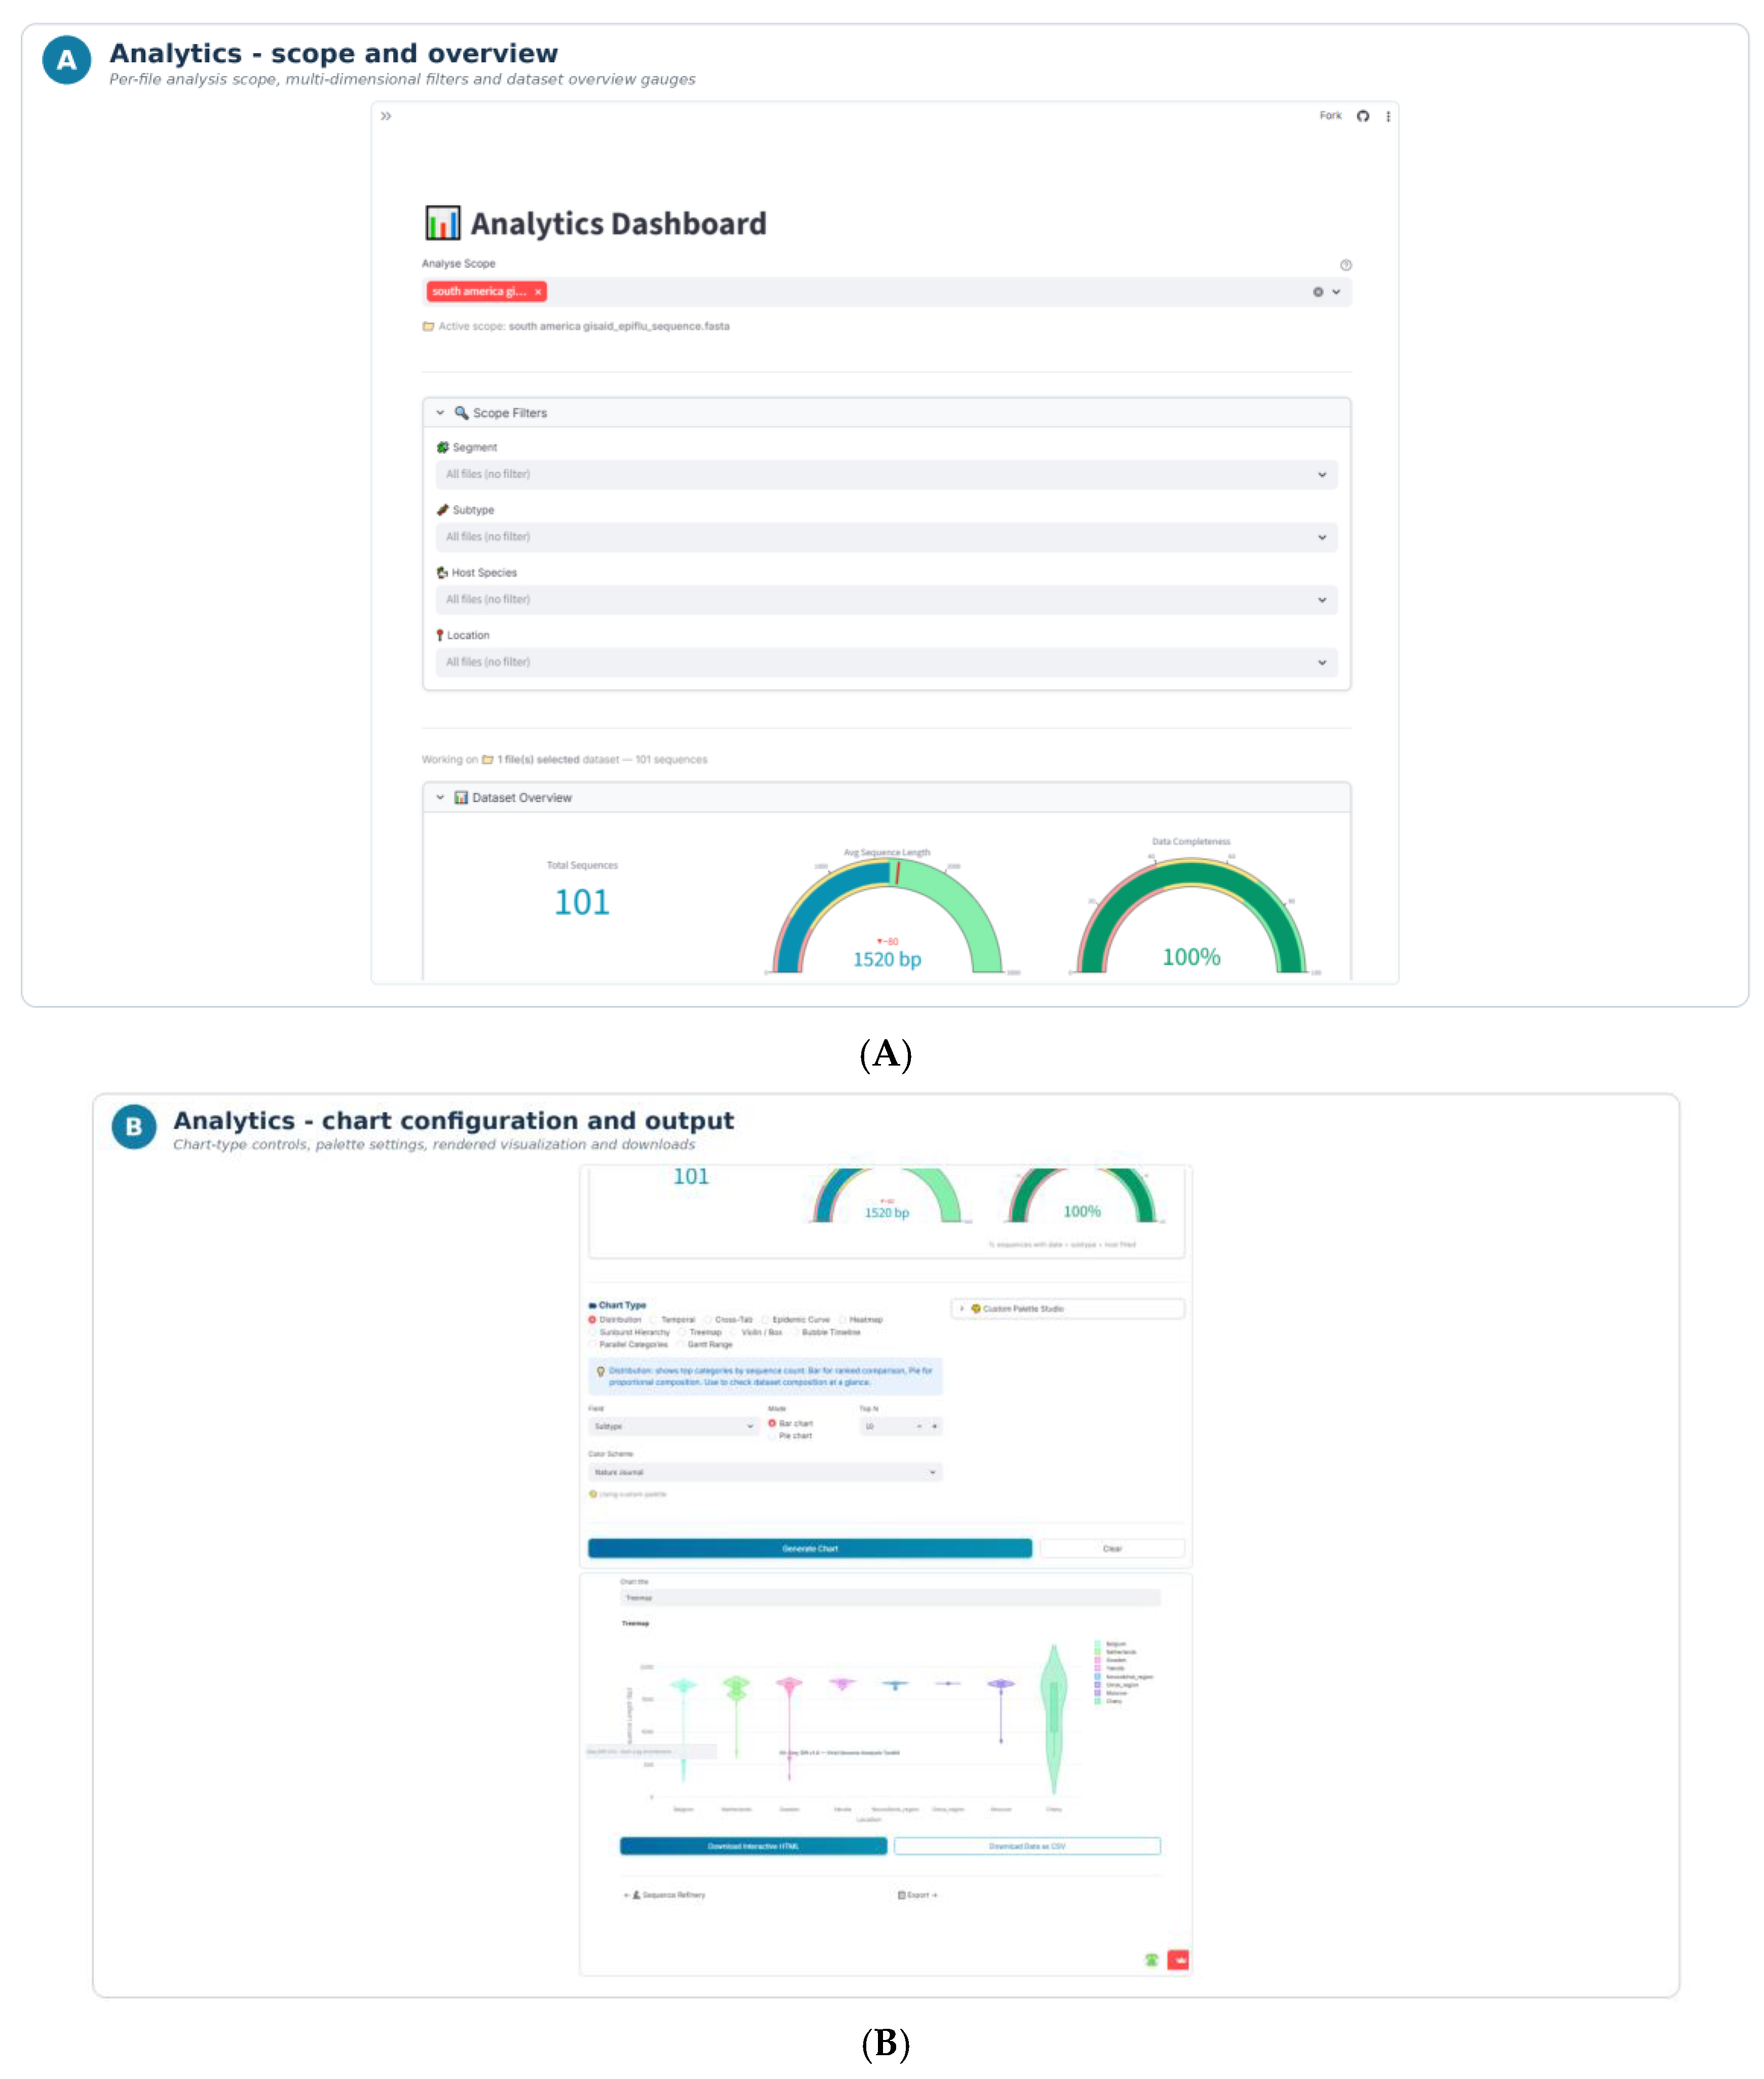Open the Field dropdown showing Subtype
The image size is (1764, 2079).
coord(673,1426)
